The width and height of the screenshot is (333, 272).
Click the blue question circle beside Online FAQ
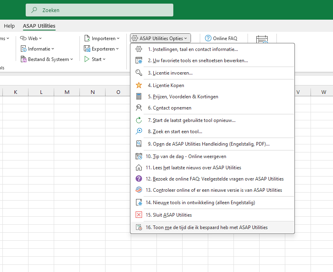208,38
